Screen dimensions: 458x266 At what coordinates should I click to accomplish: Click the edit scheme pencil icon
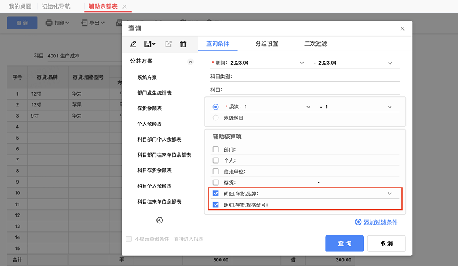pyautogui.click(x=133, y=44)
